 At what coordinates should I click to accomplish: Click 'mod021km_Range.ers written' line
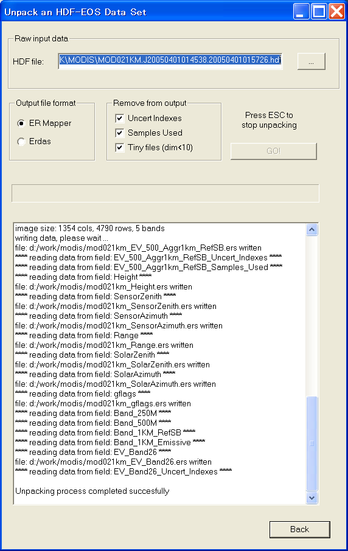[x=104, y=345]
